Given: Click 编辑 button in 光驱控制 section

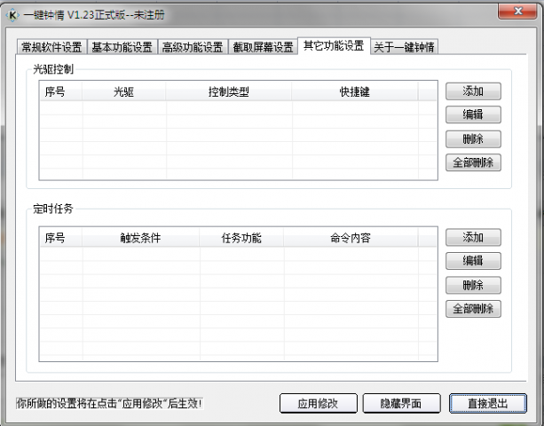Looking at the screenshot, I should coord(473,115).
